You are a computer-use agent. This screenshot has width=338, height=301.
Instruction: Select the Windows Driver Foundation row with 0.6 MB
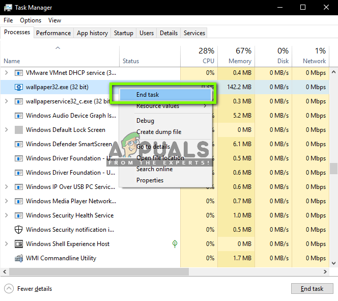click(165, 173)
